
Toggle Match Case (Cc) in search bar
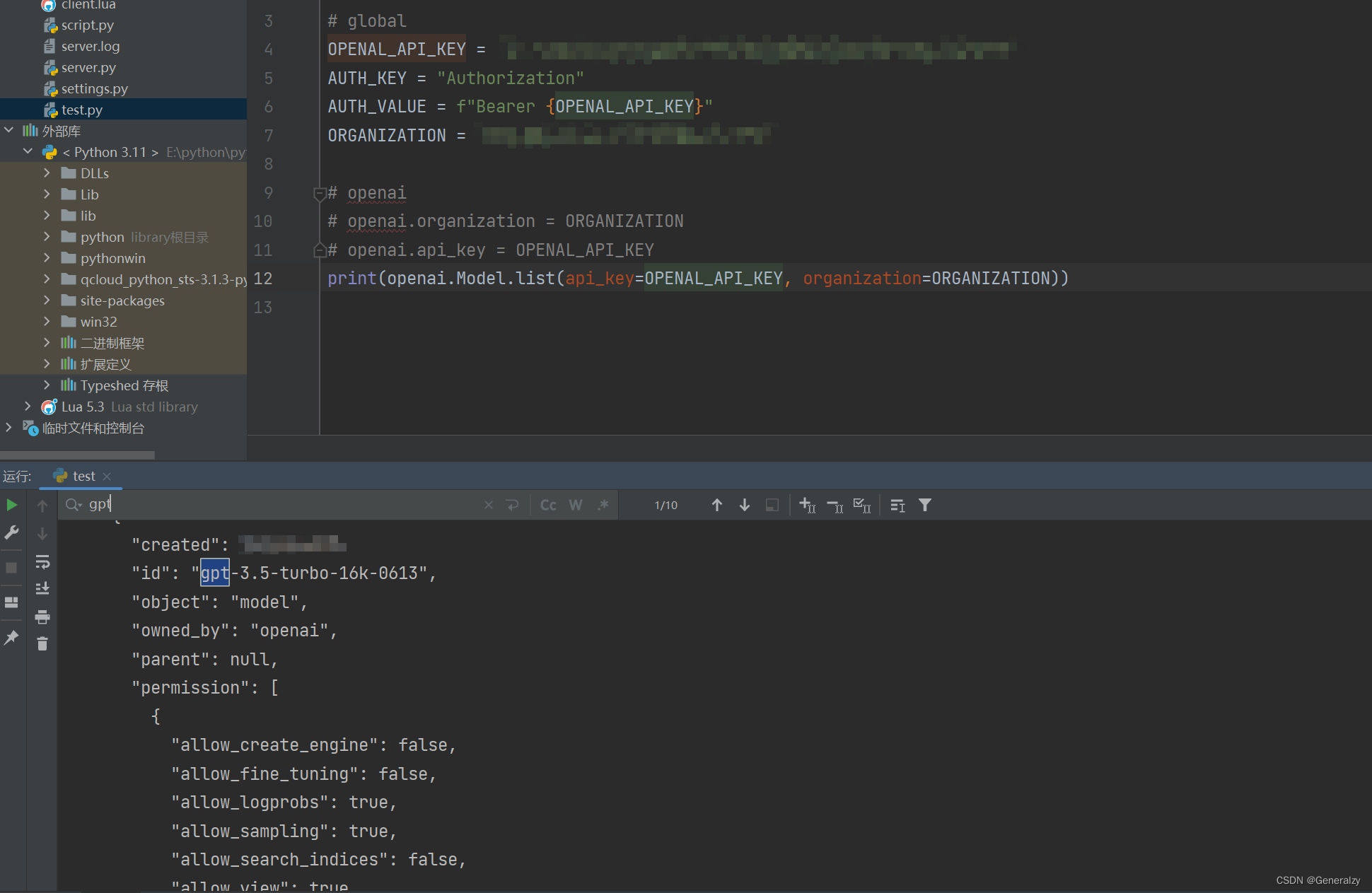tap(548, 505)
